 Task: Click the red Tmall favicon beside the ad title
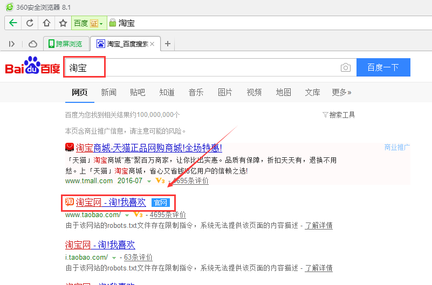click(x=70, y=148)
